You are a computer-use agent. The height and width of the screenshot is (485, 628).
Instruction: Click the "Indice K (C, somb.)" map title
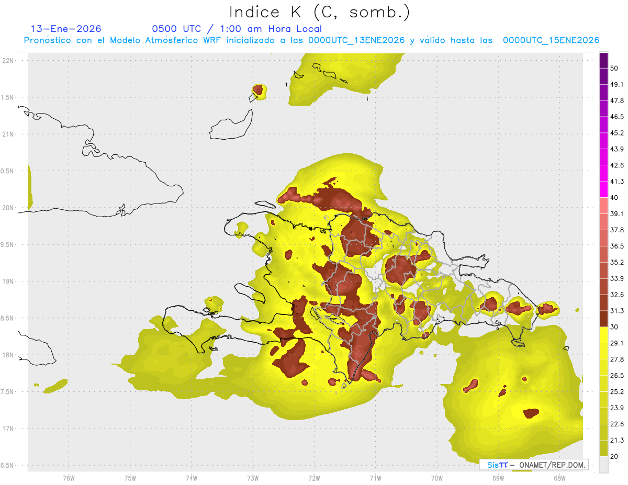320,12
